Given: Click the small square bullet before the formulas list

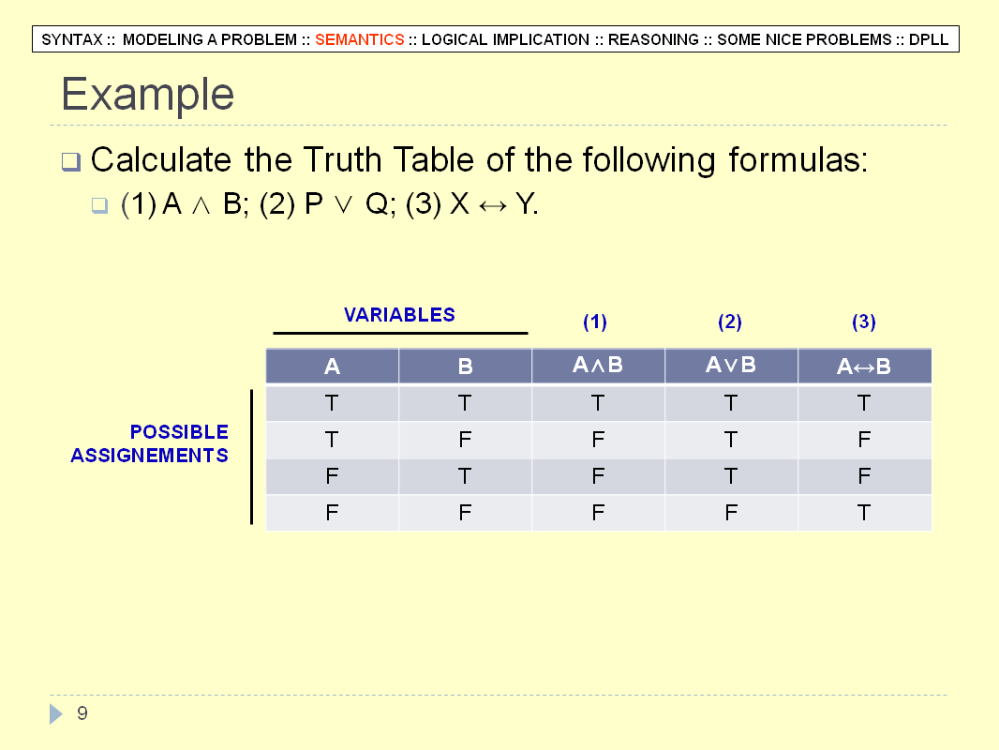Looking at the screenshot, I should 99,205.
